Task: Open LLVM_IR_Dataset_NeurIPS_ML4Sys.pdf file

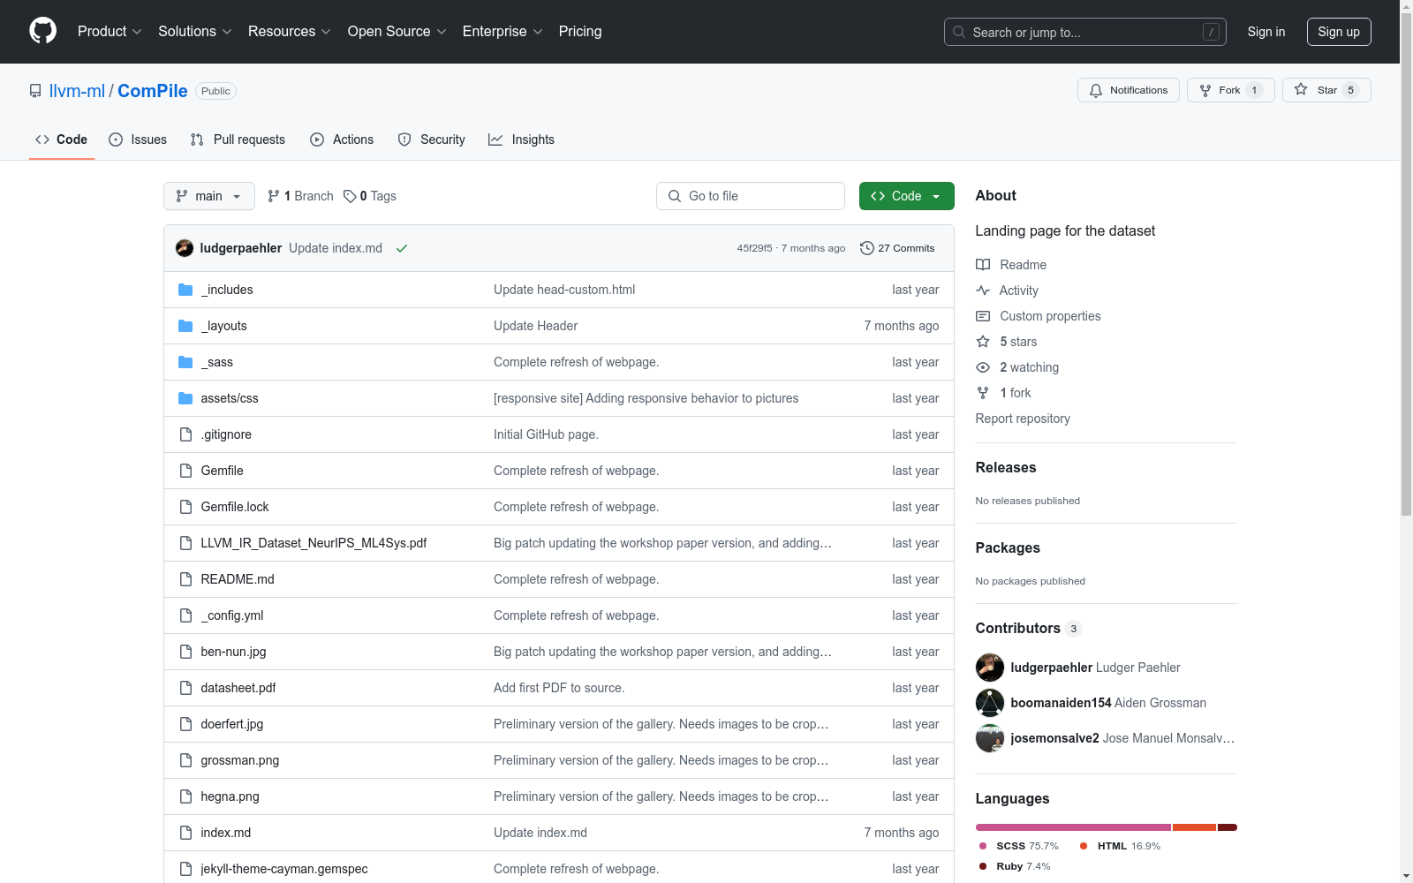Action: coord(314,543)
